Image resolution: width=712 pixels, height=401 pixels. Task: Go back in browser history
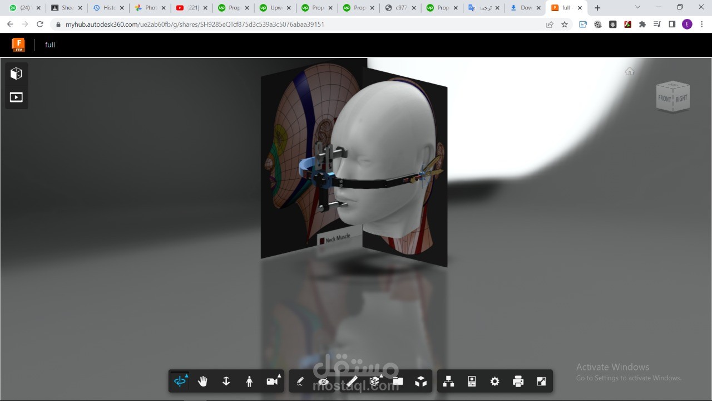click(x=10, y=25)
